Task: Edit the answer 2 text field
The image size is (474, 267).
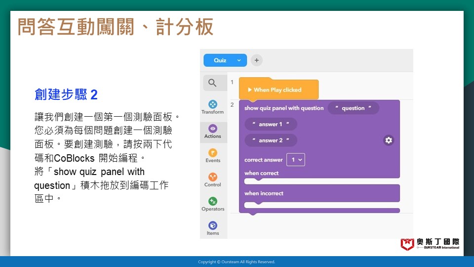Action: (x=271, y=140)
